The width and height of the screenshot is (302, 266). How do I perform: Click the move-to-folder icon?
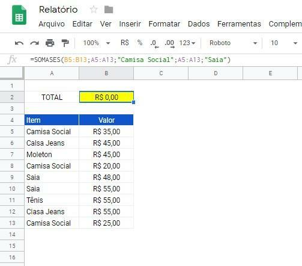[x=109, y=10]
